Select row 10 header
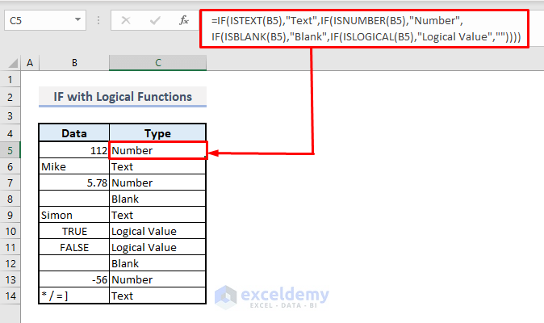Viewport: 544px width, 323px height. pos(10,231)
